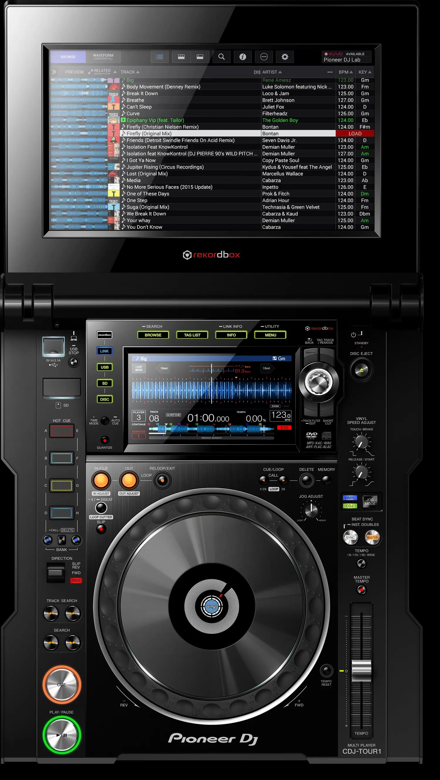
Task: Push the orange IN/CUE loop button
Action: click(101, 480)
